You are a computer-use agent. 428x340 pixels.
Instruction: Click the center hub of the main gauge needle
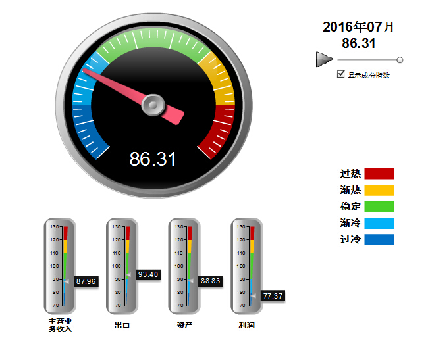click(x=153, y=104)
